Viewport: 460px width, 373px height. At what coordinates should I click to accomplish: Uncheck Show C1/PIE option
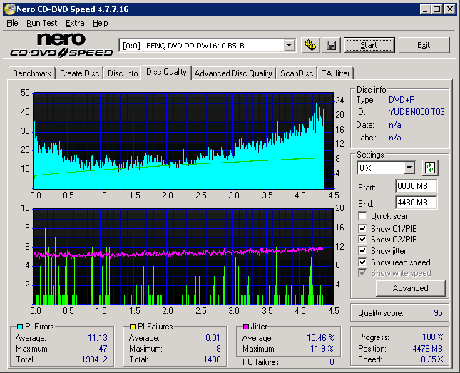click(x=363, y=228)
